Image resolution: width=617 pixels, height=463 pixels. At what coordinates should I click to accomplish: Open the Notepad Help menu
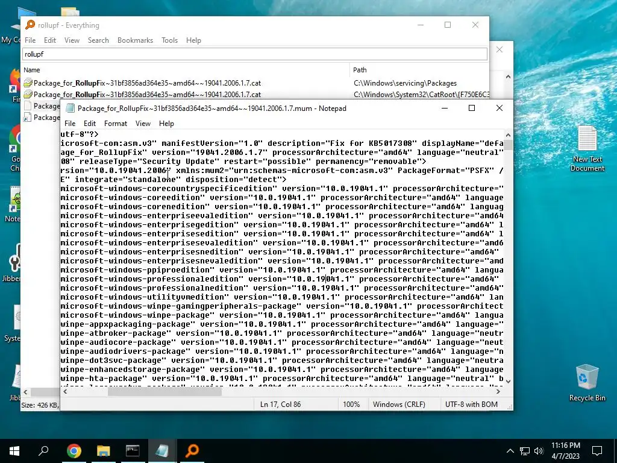[166, 124]
